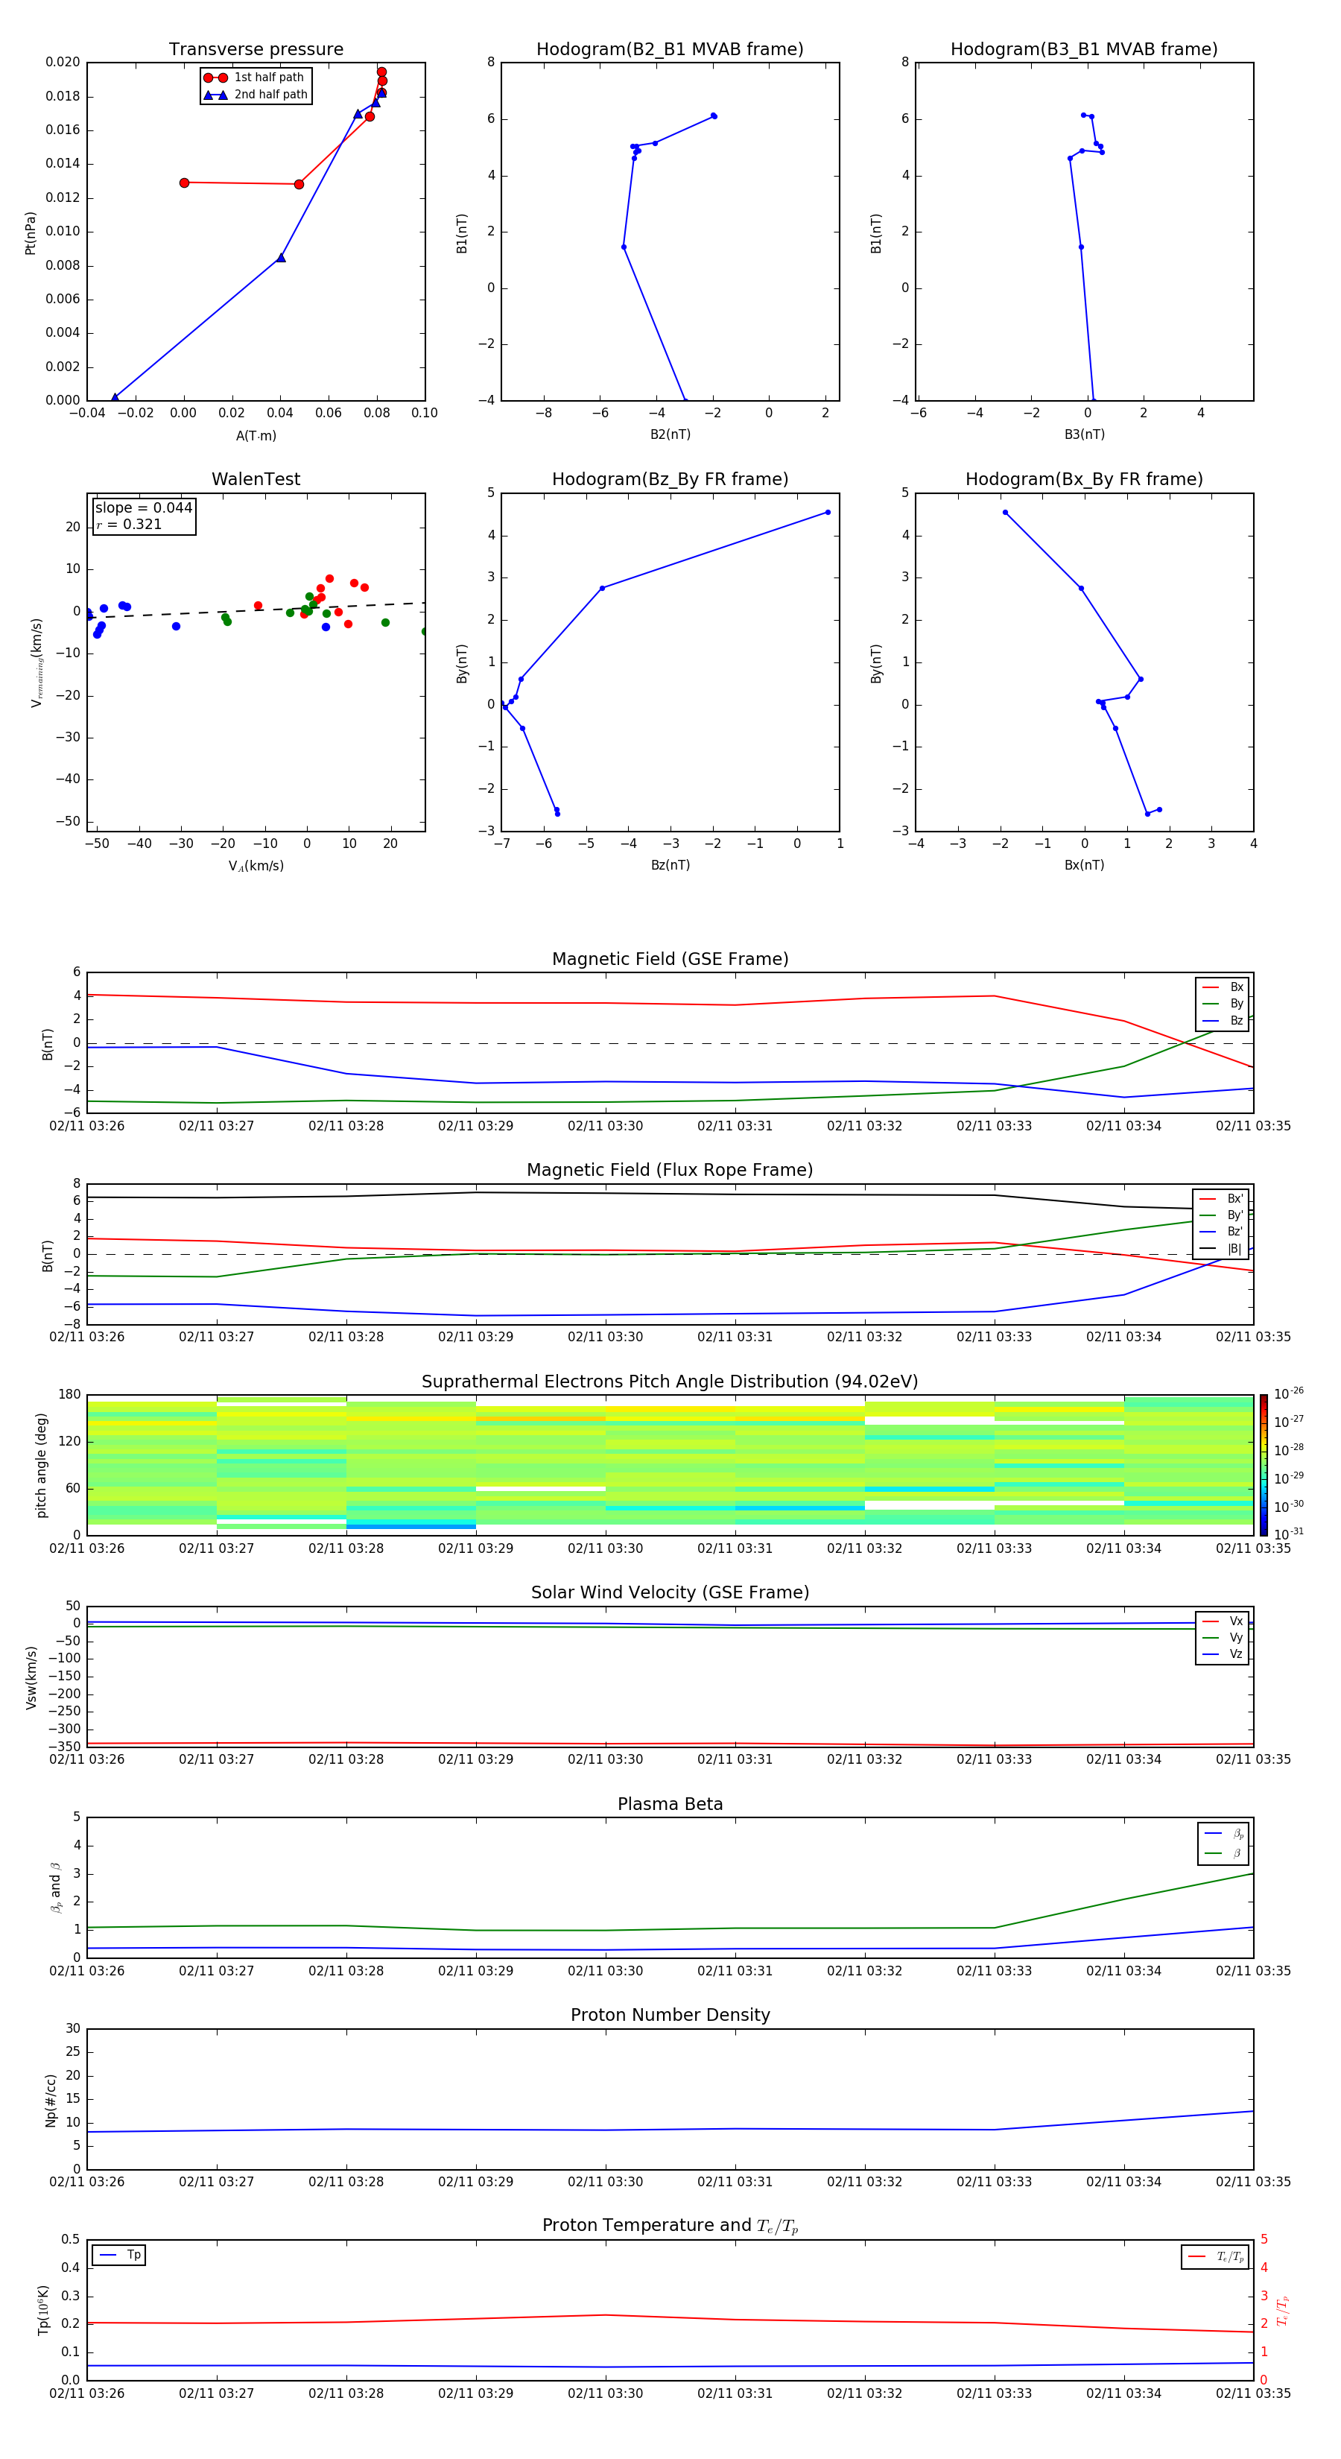
Task: Click the 'r = 0.321' annotation
Action: pyautogui.click(x=129, y=524)
